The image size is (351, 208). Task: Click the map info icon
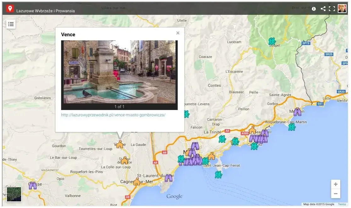pos(314,9)
